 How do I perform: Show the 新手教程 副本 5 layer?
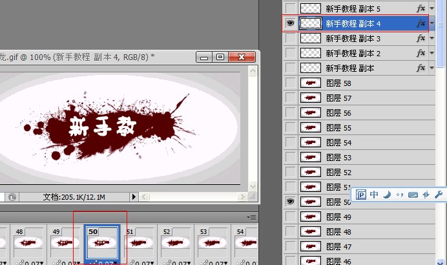point(291,8)
